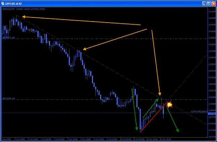Maximize the GBPUSD,M30 chart window
Viewport: 217px width, 142px height.
[x=209, y=3]
